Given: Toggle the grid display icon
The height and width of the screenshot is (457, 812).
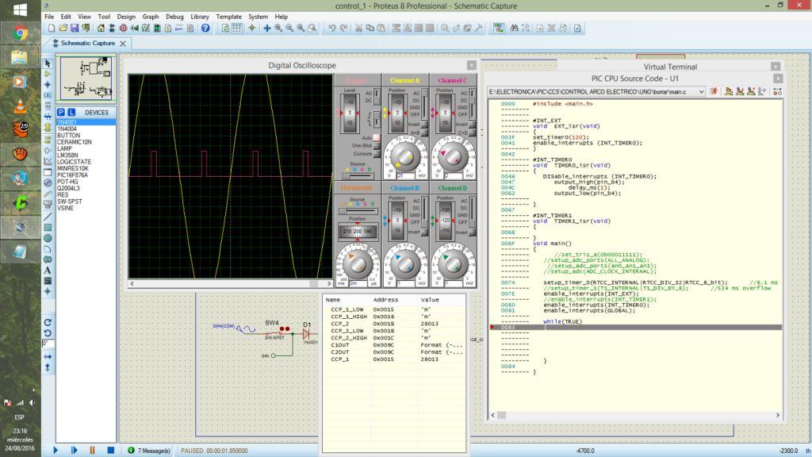Looking at the screenshot, I should click(237, 28).
